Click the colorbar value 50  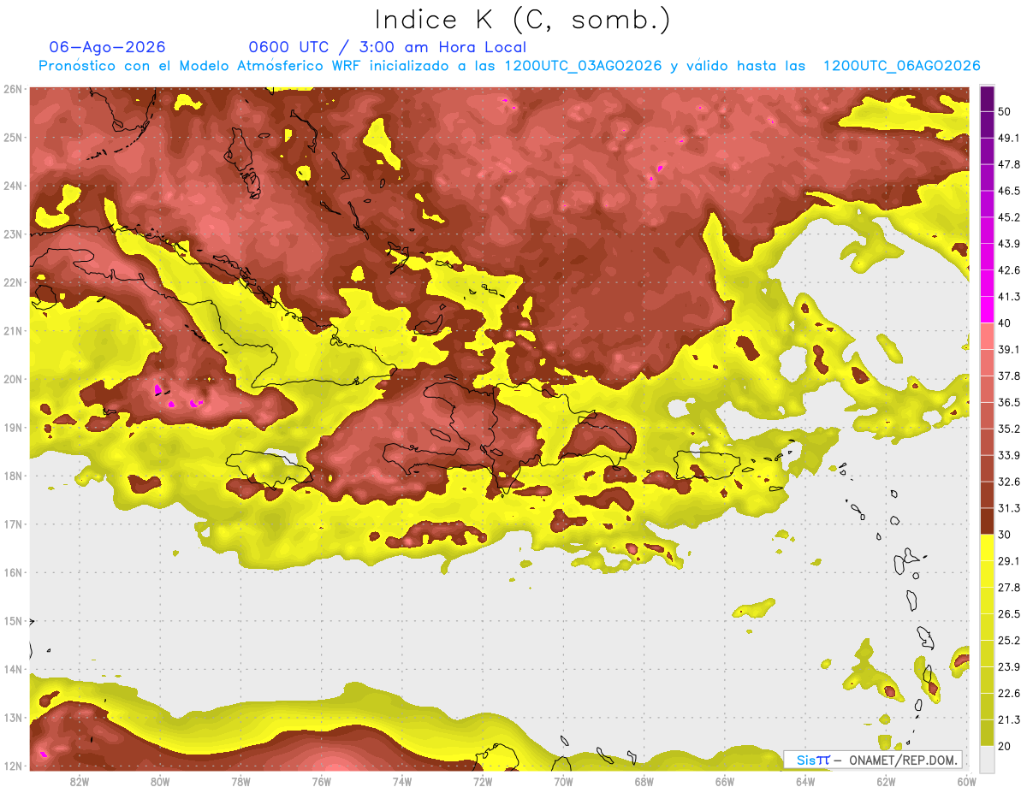tap(1006, 111)
